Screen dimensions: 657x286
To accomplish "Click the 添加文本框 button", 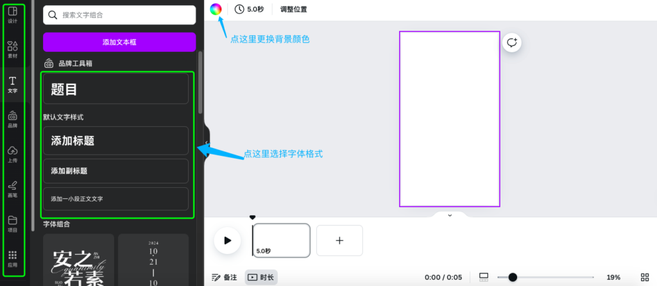I will click(119, 42).
